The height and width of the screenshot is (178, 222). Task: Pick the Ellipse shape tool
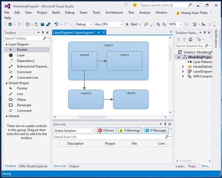click(22, 99)
